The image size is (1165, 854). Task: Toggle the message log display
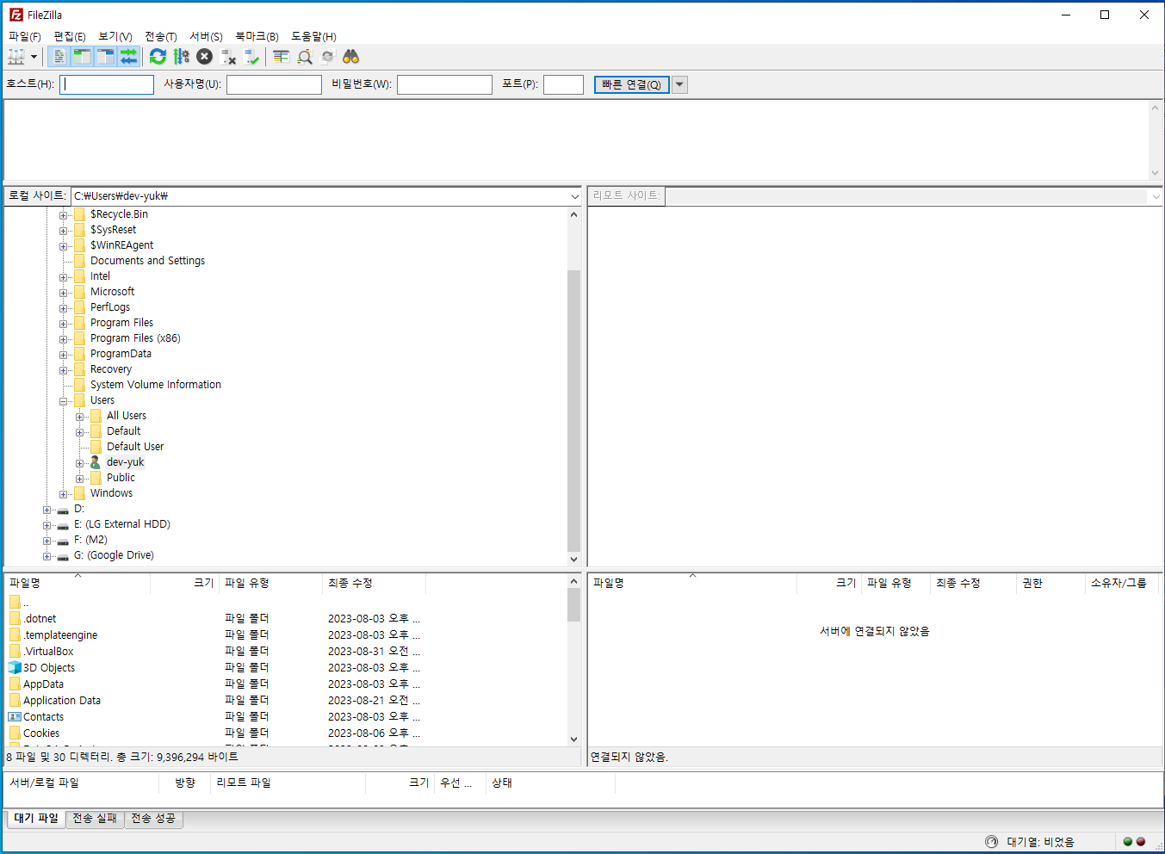59,57
